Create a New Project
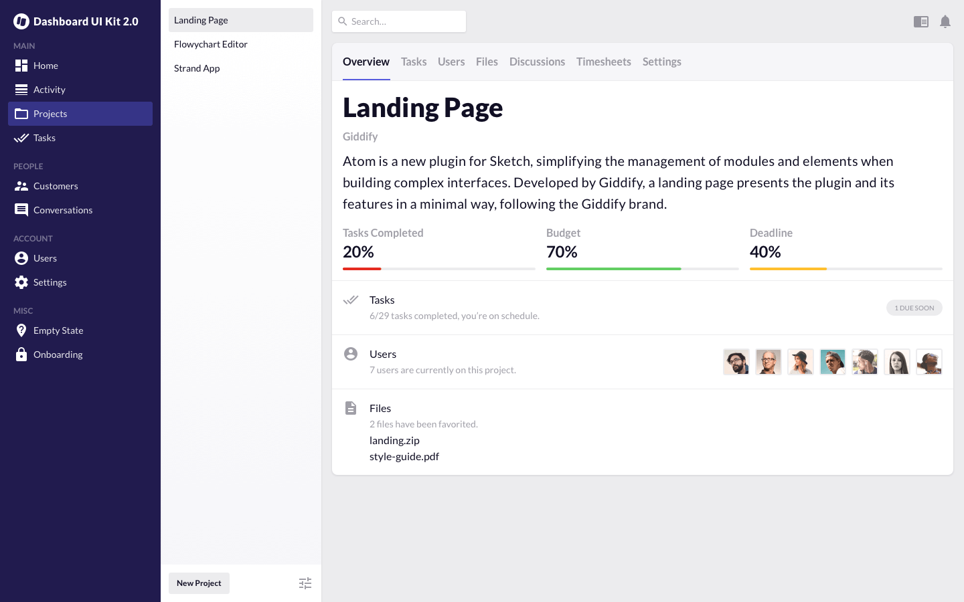The width and height of the screenshot is (964, 602). 199,583
